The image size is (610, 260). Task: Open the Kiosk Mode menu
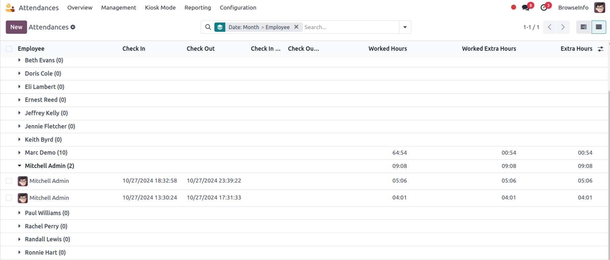[x=160, y=8]
